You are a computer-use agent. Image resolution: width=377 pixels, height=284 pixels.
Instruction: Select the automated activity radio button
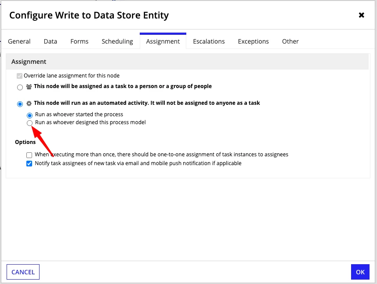pos(20,104)
